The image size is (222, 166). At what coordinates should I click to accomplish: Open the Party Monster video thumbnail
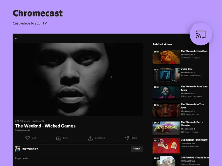point(166,128)
